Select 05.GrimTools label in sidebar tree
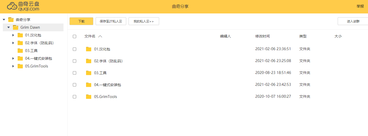368x136 pixels. (x=37, y=66)
